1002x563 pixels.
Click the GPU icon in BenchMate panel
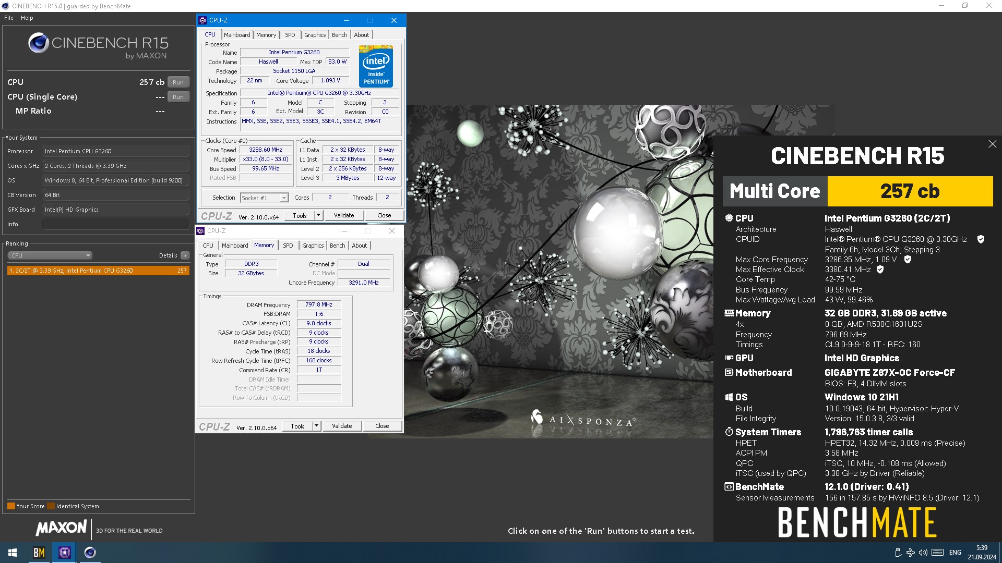[x=729, y=358]
